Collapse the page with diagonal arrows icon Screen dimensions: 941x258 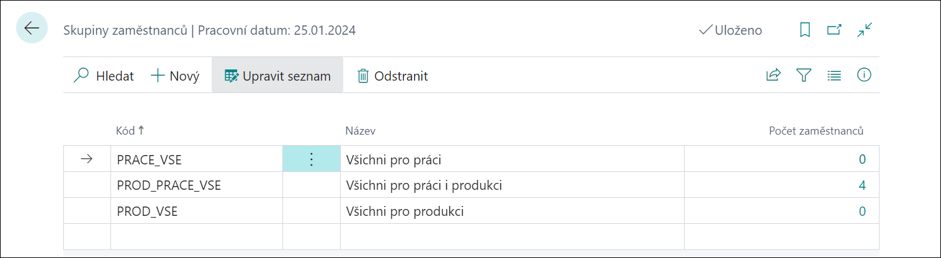pos(864,30)
